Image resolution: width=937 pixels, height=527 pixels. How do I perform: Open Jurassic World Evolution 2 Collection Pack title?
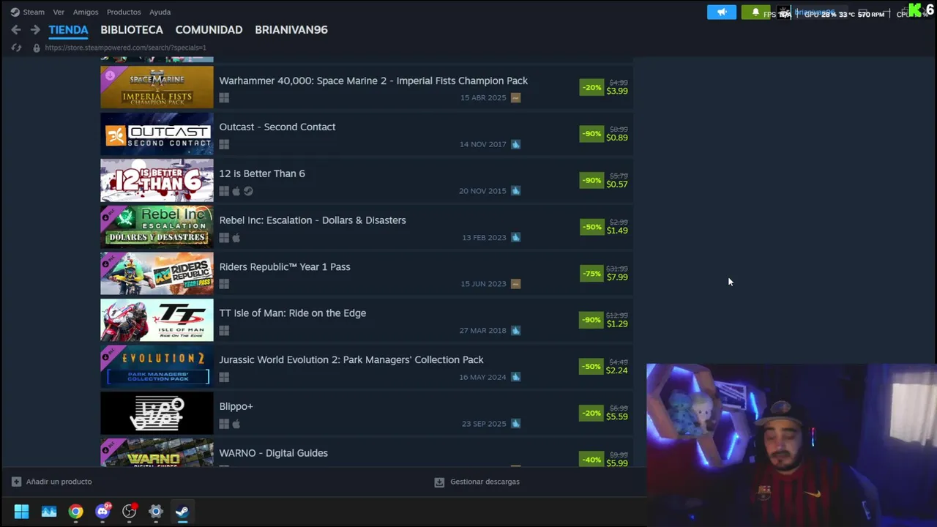tap(351, 360)
